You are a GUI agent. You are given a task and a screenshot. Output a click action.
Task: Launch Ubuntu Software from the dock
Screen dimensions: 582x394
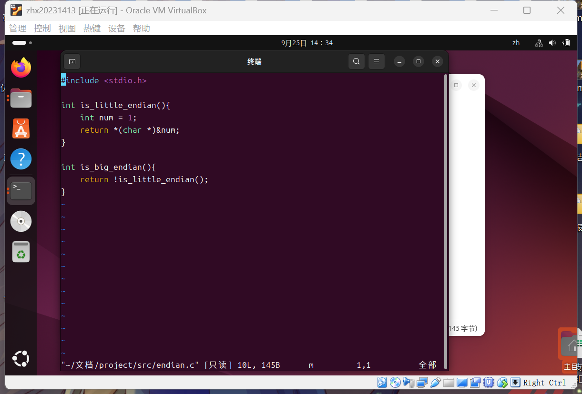point(21,128)
